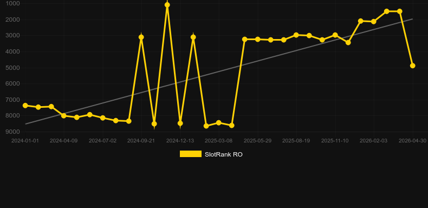Click the 1000 y-axis label
The height and width of the screenshot is (208, 428).
(x=12, y=3)
